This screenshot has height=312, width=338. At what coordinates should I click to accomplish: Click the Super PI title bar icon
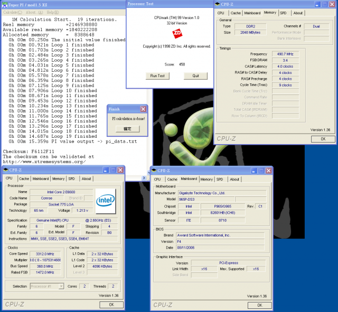(5, 5)
